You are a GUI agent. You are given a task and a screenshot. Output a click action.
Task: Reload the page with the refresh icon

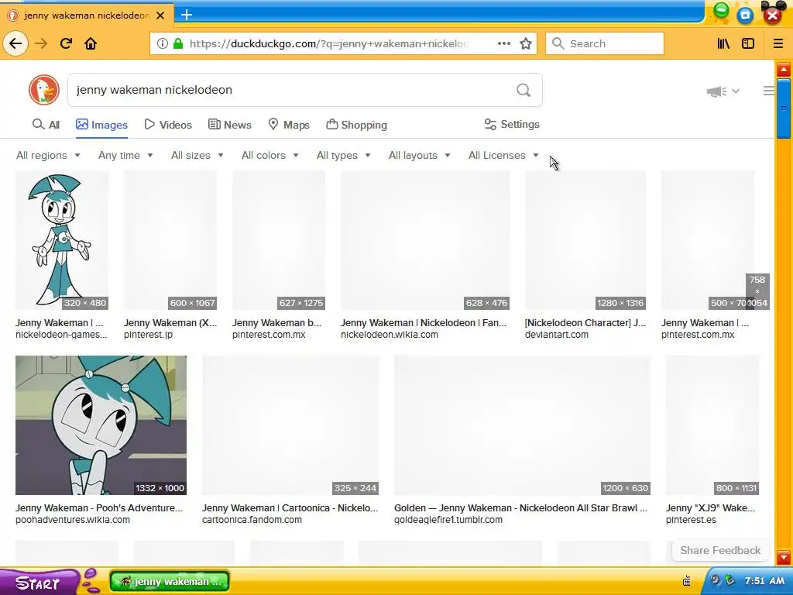tap(66, 43)
